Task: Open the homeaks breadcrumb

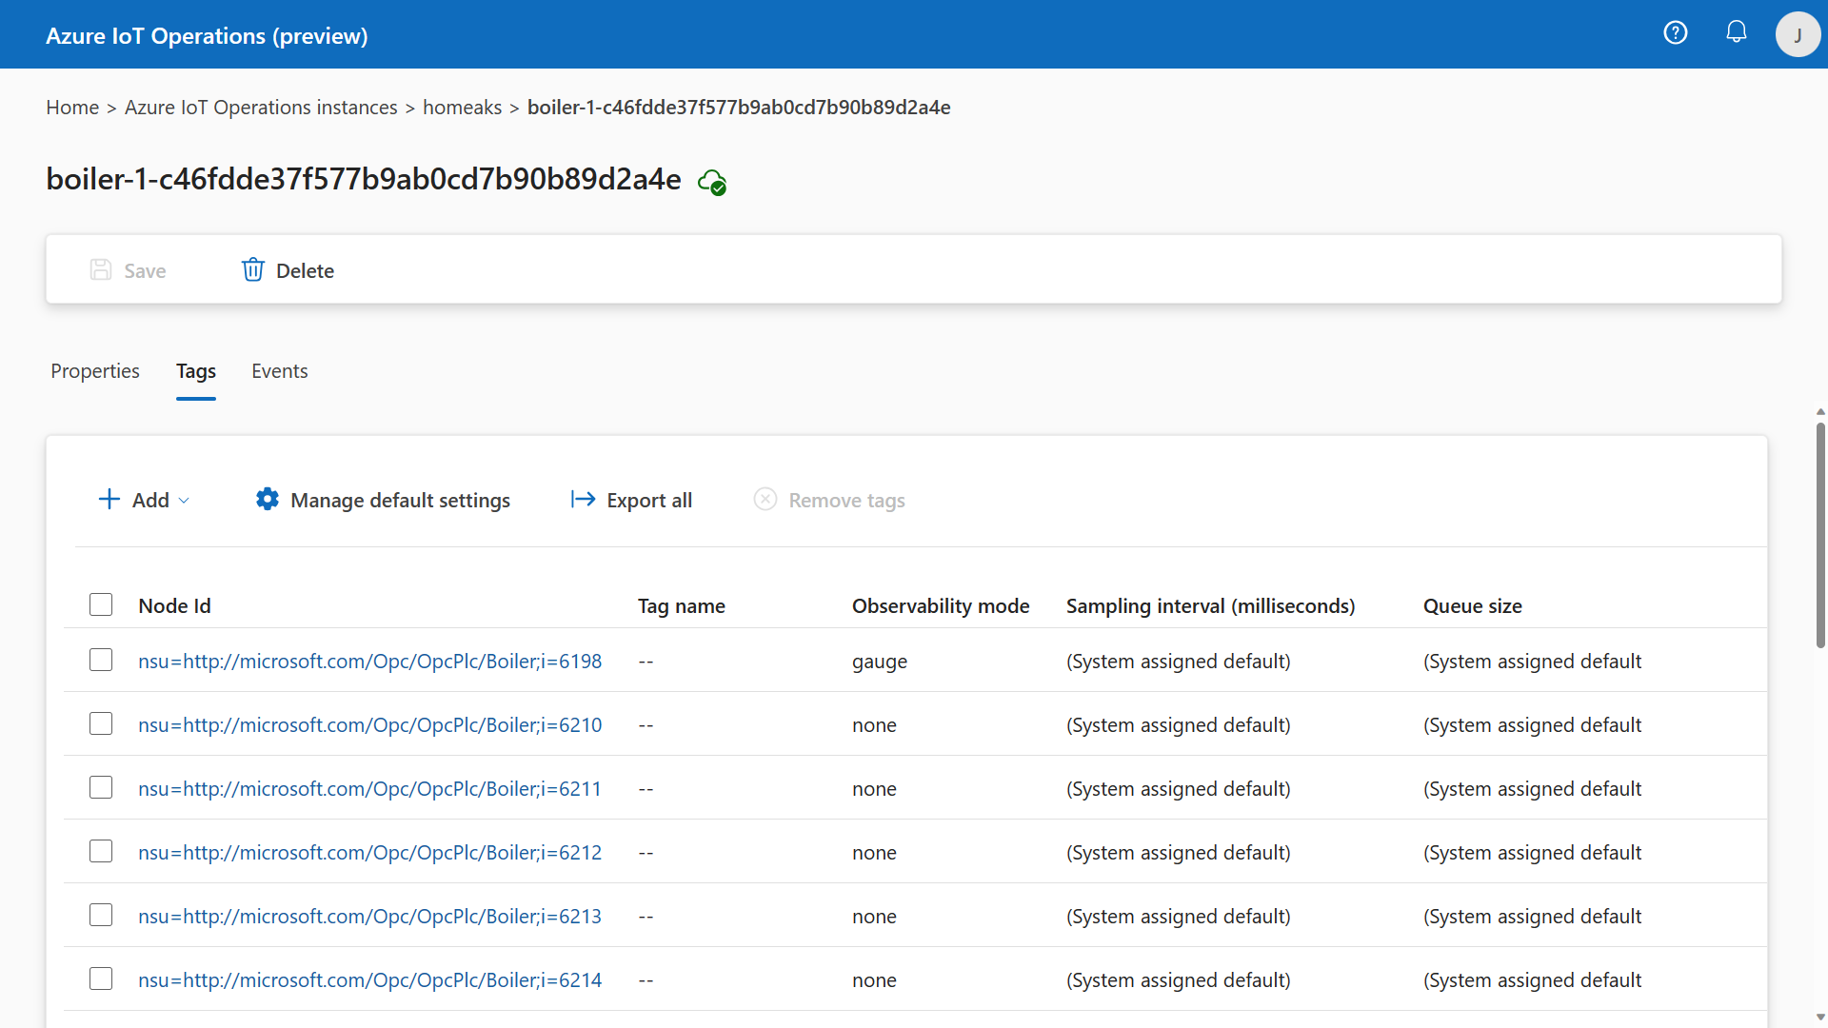Action: pos(462,108)
